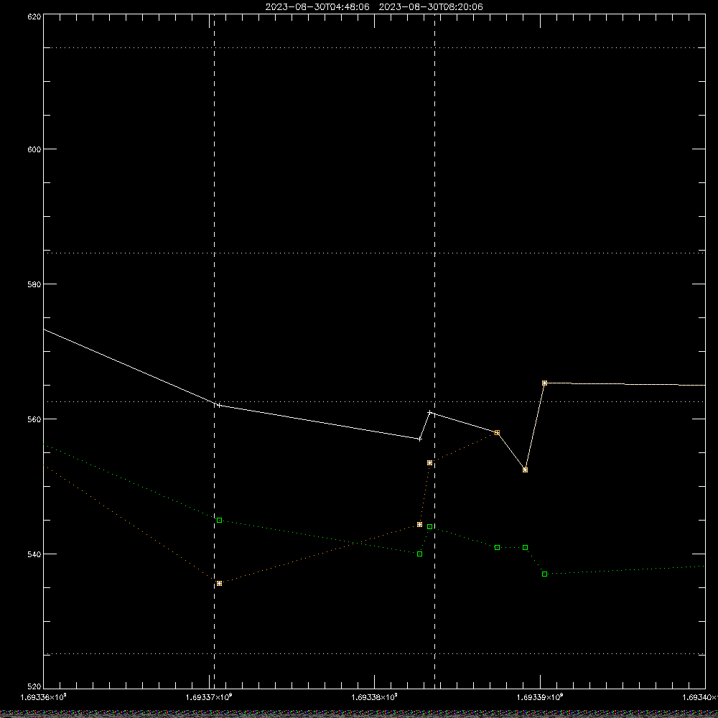Select white plus marker at 562 on first dashed line
Viewport: 718px width, 718px height.
(219, 405)
